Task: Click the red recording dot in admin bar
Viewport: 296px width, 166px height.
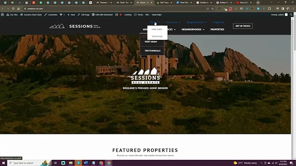Action: 120,15
